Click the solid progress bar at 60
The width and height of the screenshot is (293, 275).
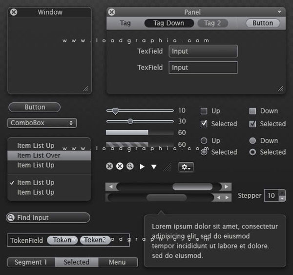140,133
